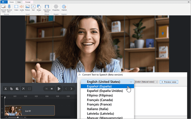Click the Convert Text to Speech dialog icon

click(x=79, y=74)
